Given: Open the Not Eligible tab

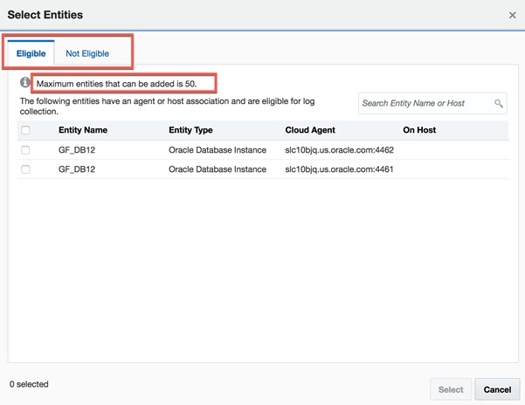Looking at the screenshot, I should (87, 54).
